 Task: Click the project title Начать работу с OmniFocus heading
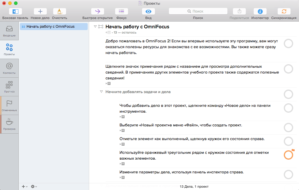tap(137, 27)
